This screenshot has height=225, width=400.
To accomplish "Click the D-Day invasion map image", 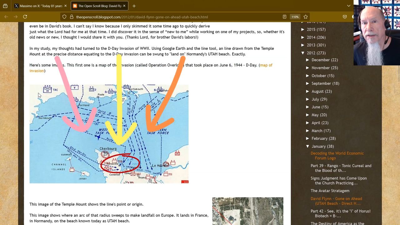I will click(x=109, y=134).
